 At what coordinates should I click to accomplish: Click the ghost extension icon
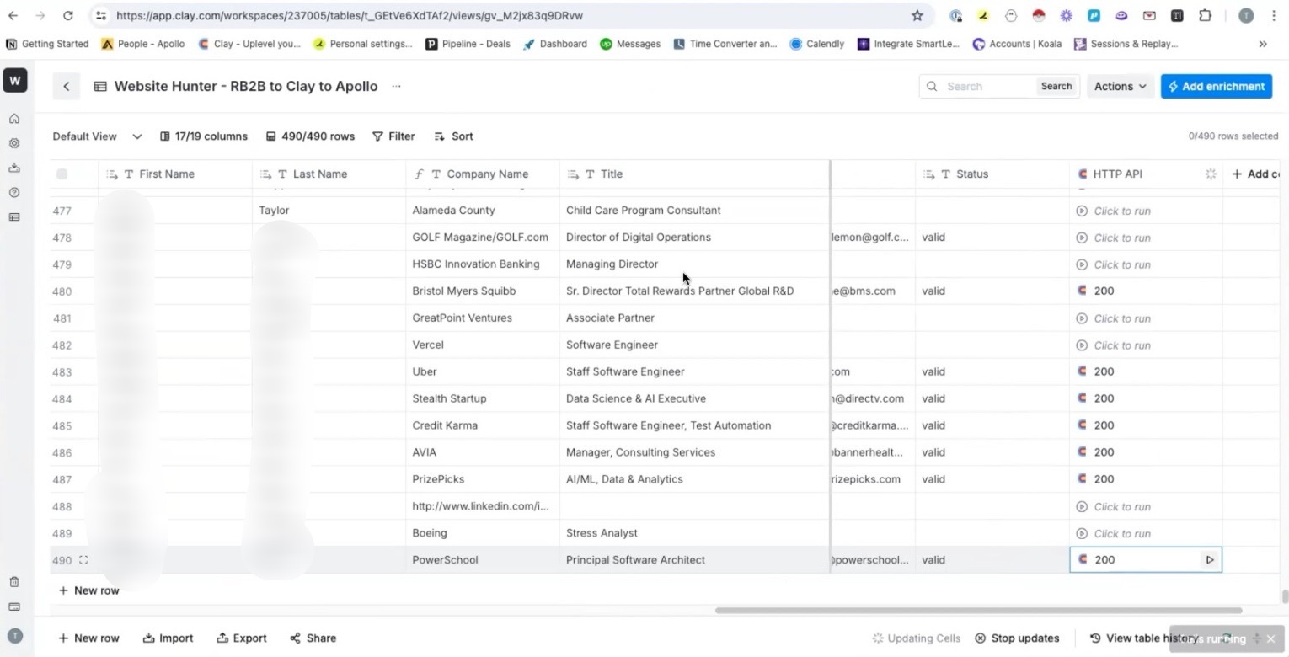click(x=1011, y=15)
